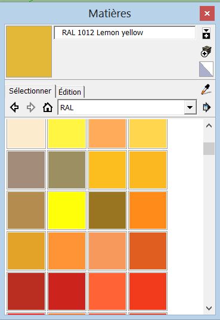Click the scrollbar down arrow
Viewport: 220px width, 320px height.
pos(209,308)
